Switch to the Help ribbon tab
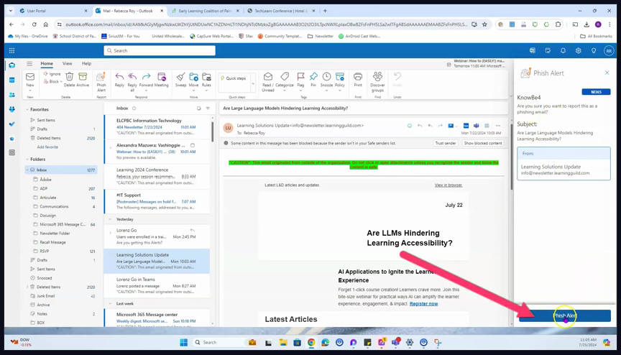Image resolution: width=621 pixels, height=355 pixels. pyautogui.click(x=86, y=63)
